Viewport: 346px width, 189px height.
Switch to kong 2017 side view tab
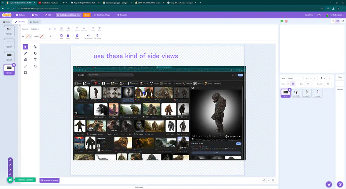pos(181,3)
